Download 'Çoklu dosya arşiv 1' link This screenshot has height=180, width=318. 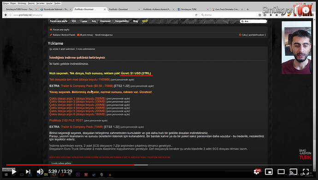pos(77,99)
